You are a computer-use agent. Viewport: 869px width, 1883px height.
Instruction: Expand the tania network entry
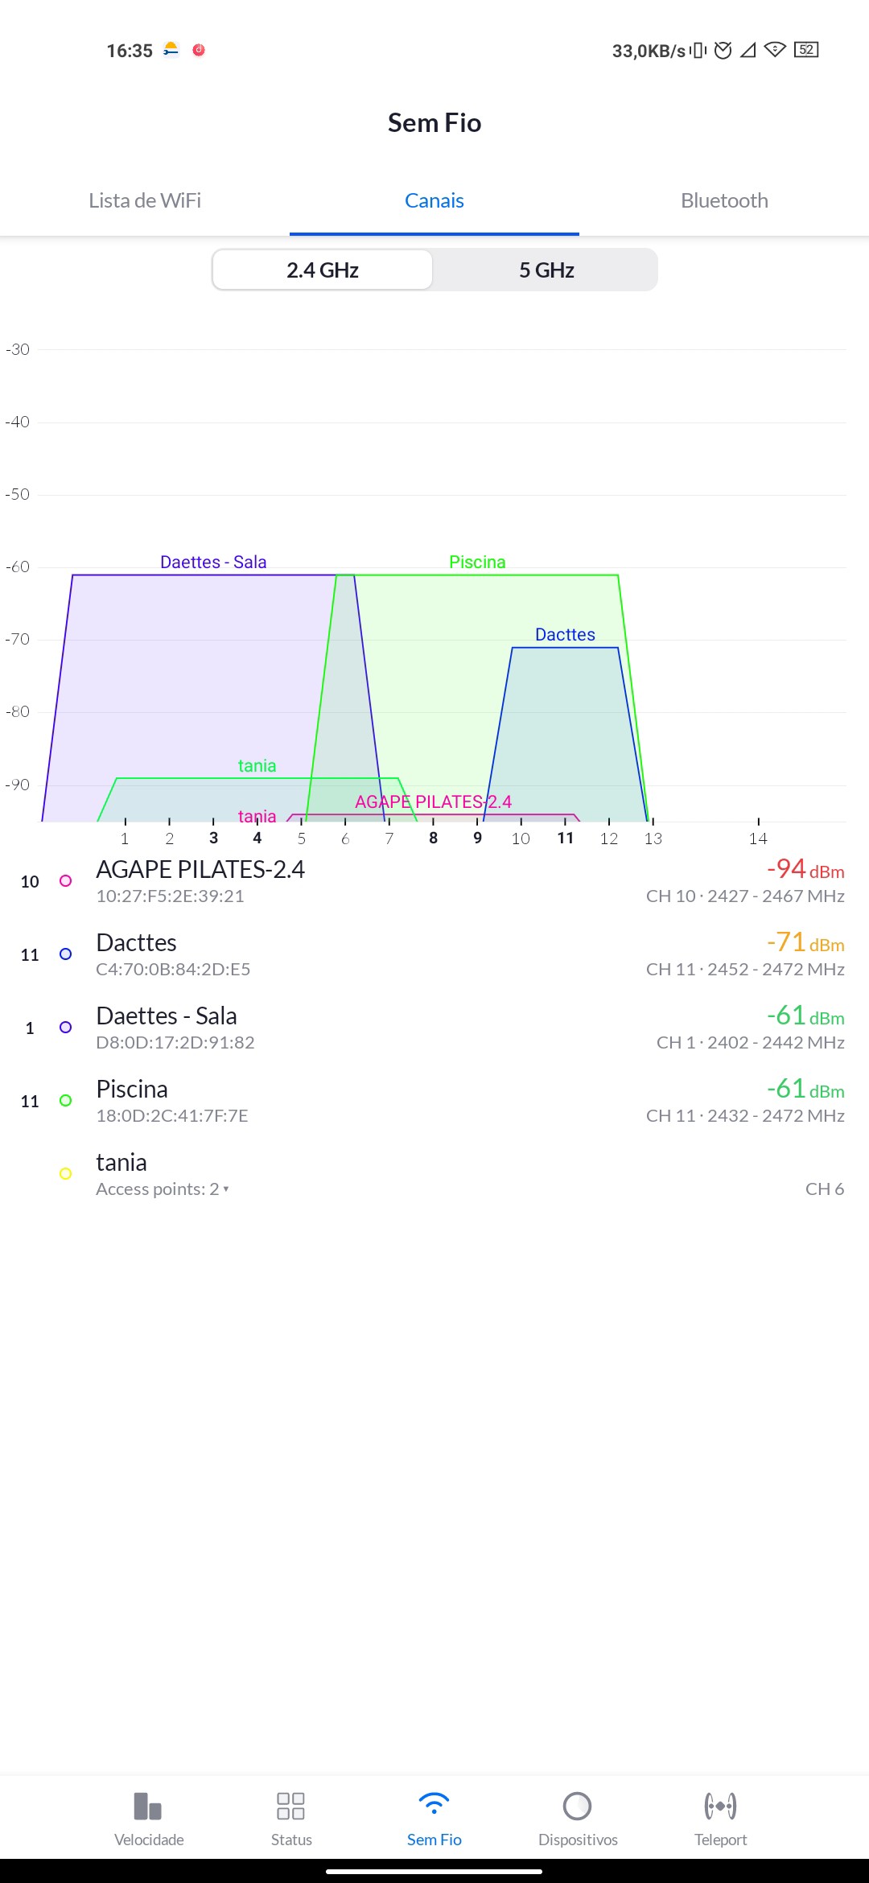pyautogui.click(x=121, y=1163)
